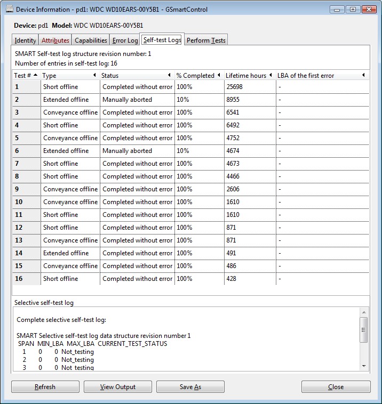Click the cell showing 486 lifetime hours
Screen dimensions: 382x404
click(250, 265)
